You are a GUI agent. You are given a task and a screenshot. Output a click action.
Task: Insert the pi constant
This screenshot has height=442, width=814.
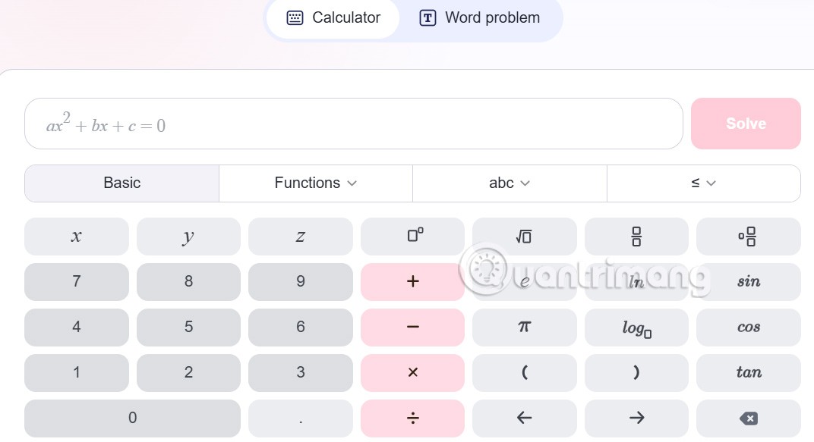pyautogui.click(x=524, y=327)
